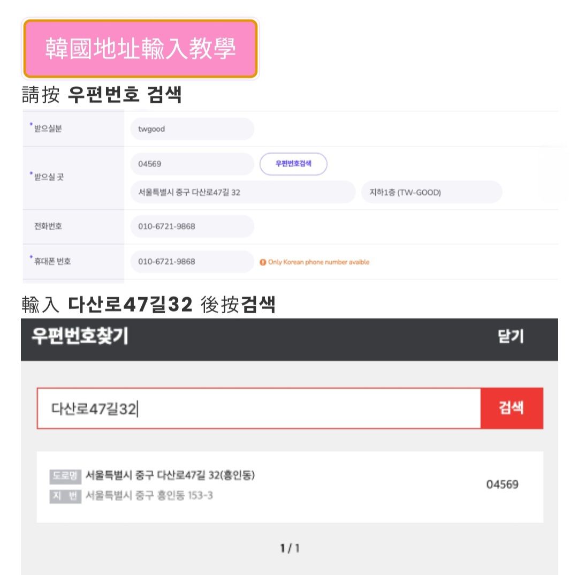Click the Only Korean phone number notice text

click(x=318, y=262)
